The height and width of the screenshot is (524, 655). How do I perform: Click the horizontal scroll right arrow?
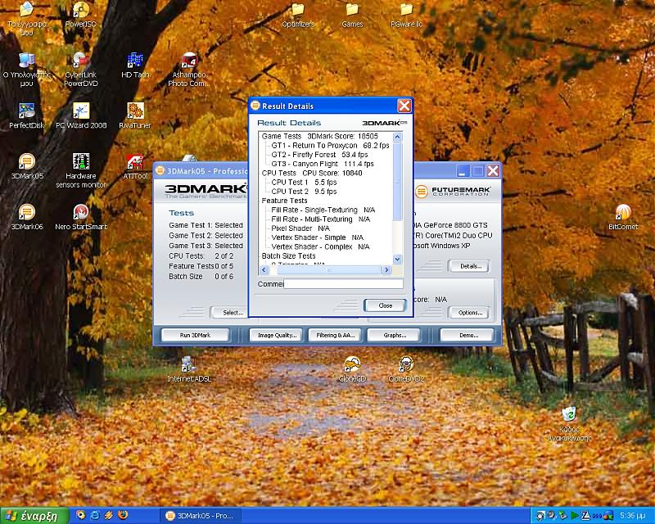[386, 270]
